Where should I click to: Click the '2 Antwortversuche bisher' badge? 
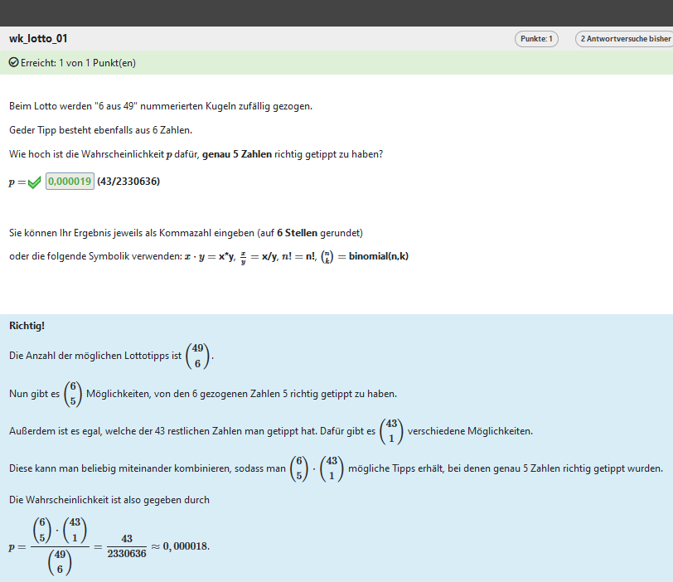tap(624, 39)
